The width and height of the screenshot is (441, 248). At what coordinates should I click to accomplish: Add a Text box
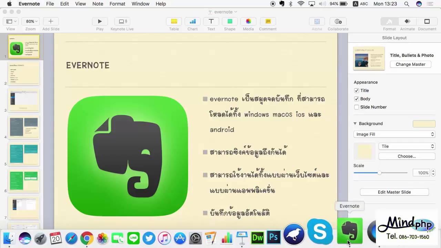click(x=211, y=21)
